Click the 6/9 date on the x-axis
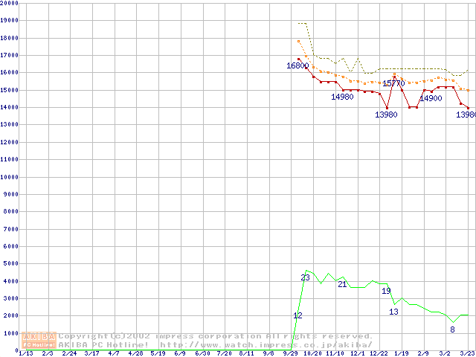Viewport: 476px width, 357px height. click(x=179, y=354)
